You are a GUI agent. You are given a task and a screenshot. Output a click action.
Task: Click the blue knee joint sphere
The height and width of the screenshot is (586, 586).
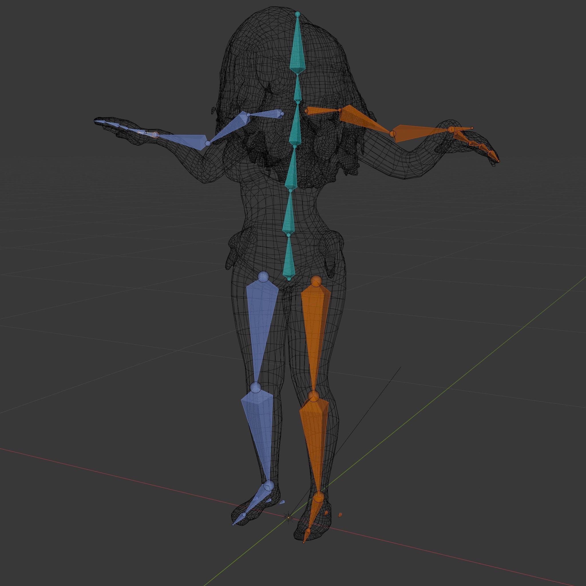pos(256,387)
